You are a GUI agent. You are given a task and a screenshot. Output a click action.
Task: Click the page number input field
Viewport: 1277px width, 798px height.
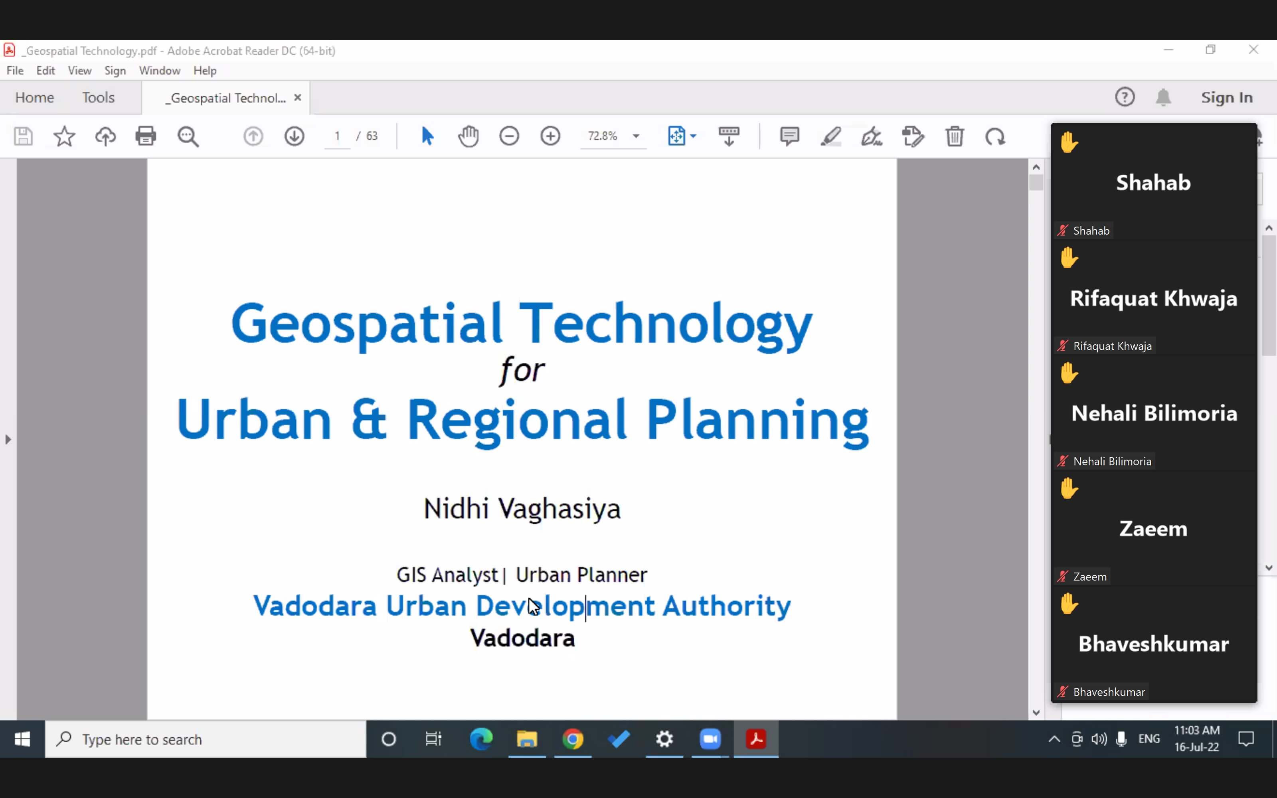pyautogui.click(x=337, y=136)
